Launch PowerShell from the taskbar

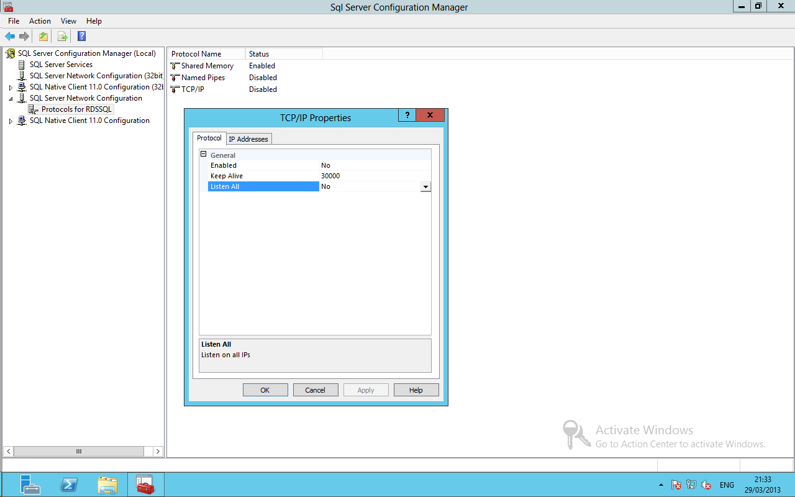coord(69,485)
